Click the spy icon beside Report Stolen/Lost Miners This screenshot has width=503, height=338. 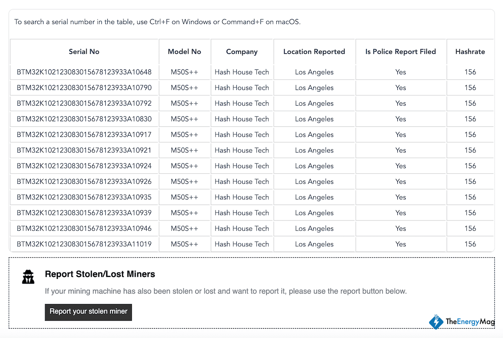(x=28, y=276)
